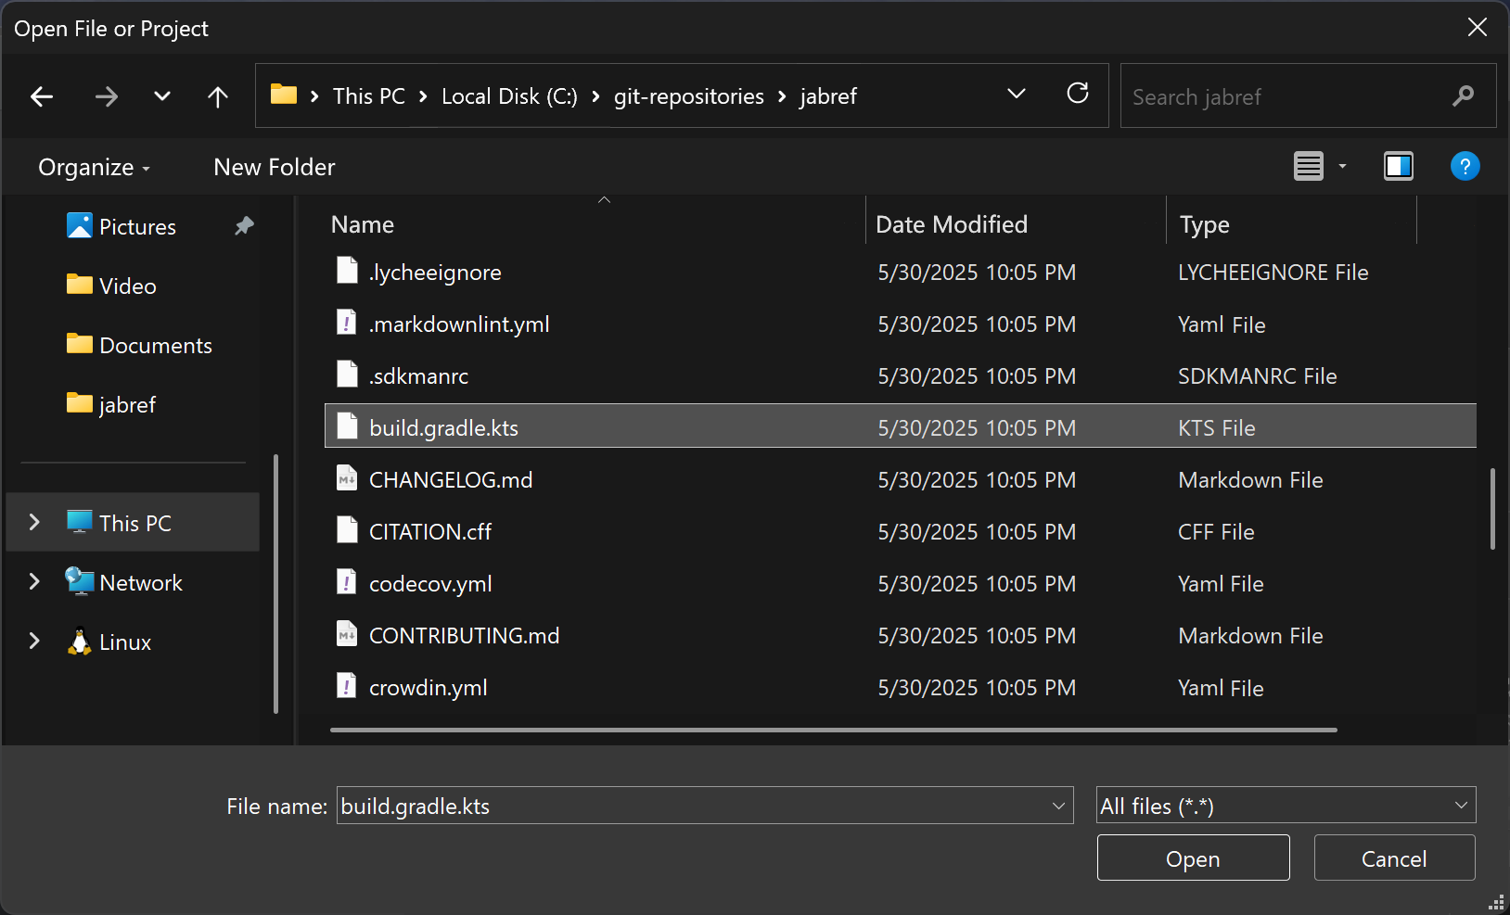Open the Organize menu
1510x915 pixels.
(94, 167)
